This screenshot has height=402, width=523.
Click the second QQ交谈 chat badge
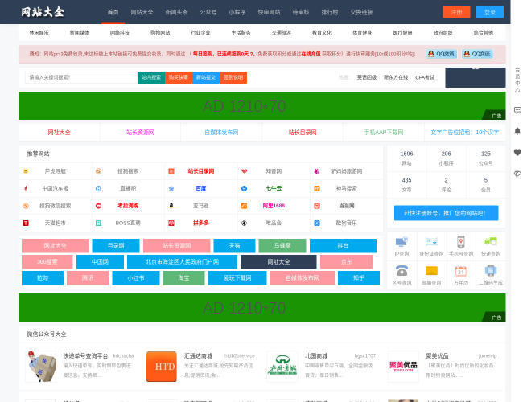click(477, 54)
